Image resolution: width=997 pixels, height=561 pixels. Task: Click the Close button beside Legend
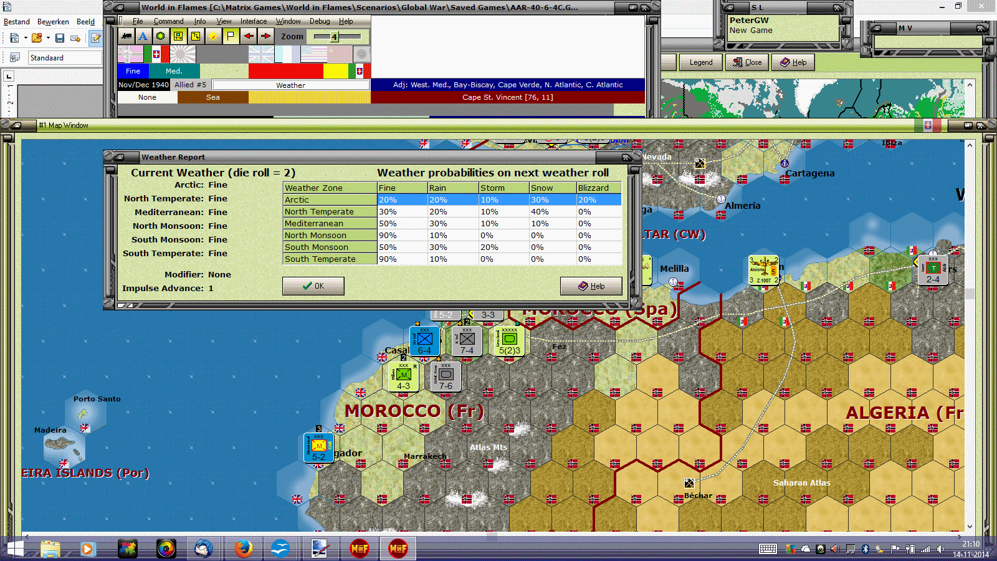coord(747,62)
